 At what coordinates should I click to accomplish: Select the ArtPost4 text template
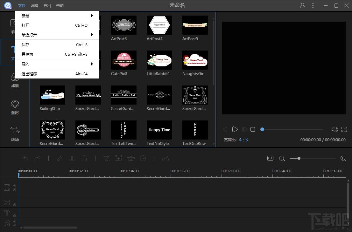click(x=159, y=28)
